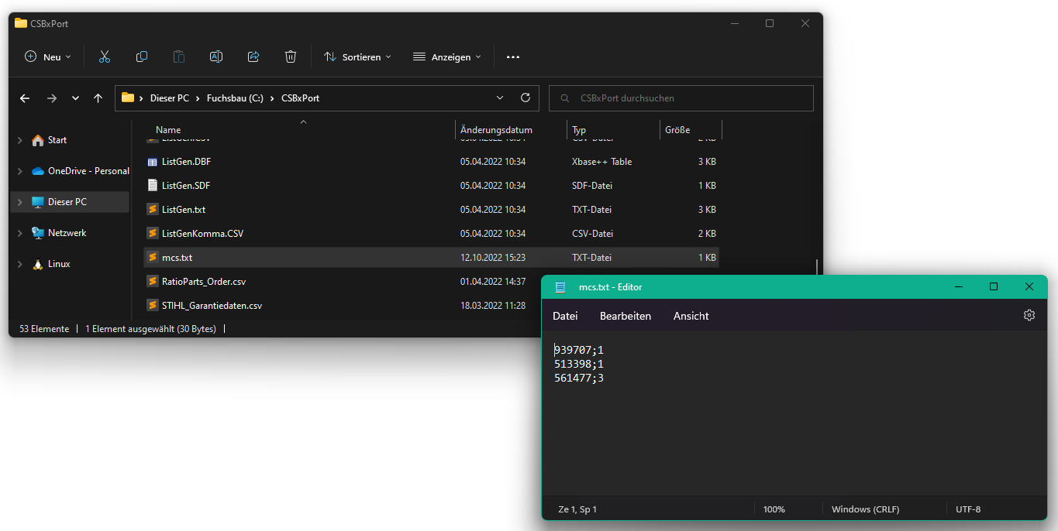Open address bar history dropdown

coord(501,98)
